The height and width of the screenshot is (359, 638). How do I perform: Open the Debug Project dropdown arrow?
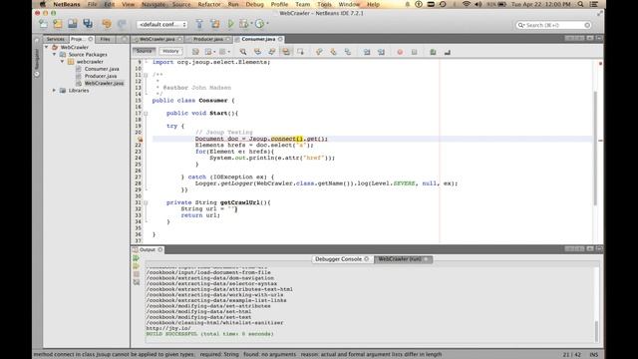[251, 24]
